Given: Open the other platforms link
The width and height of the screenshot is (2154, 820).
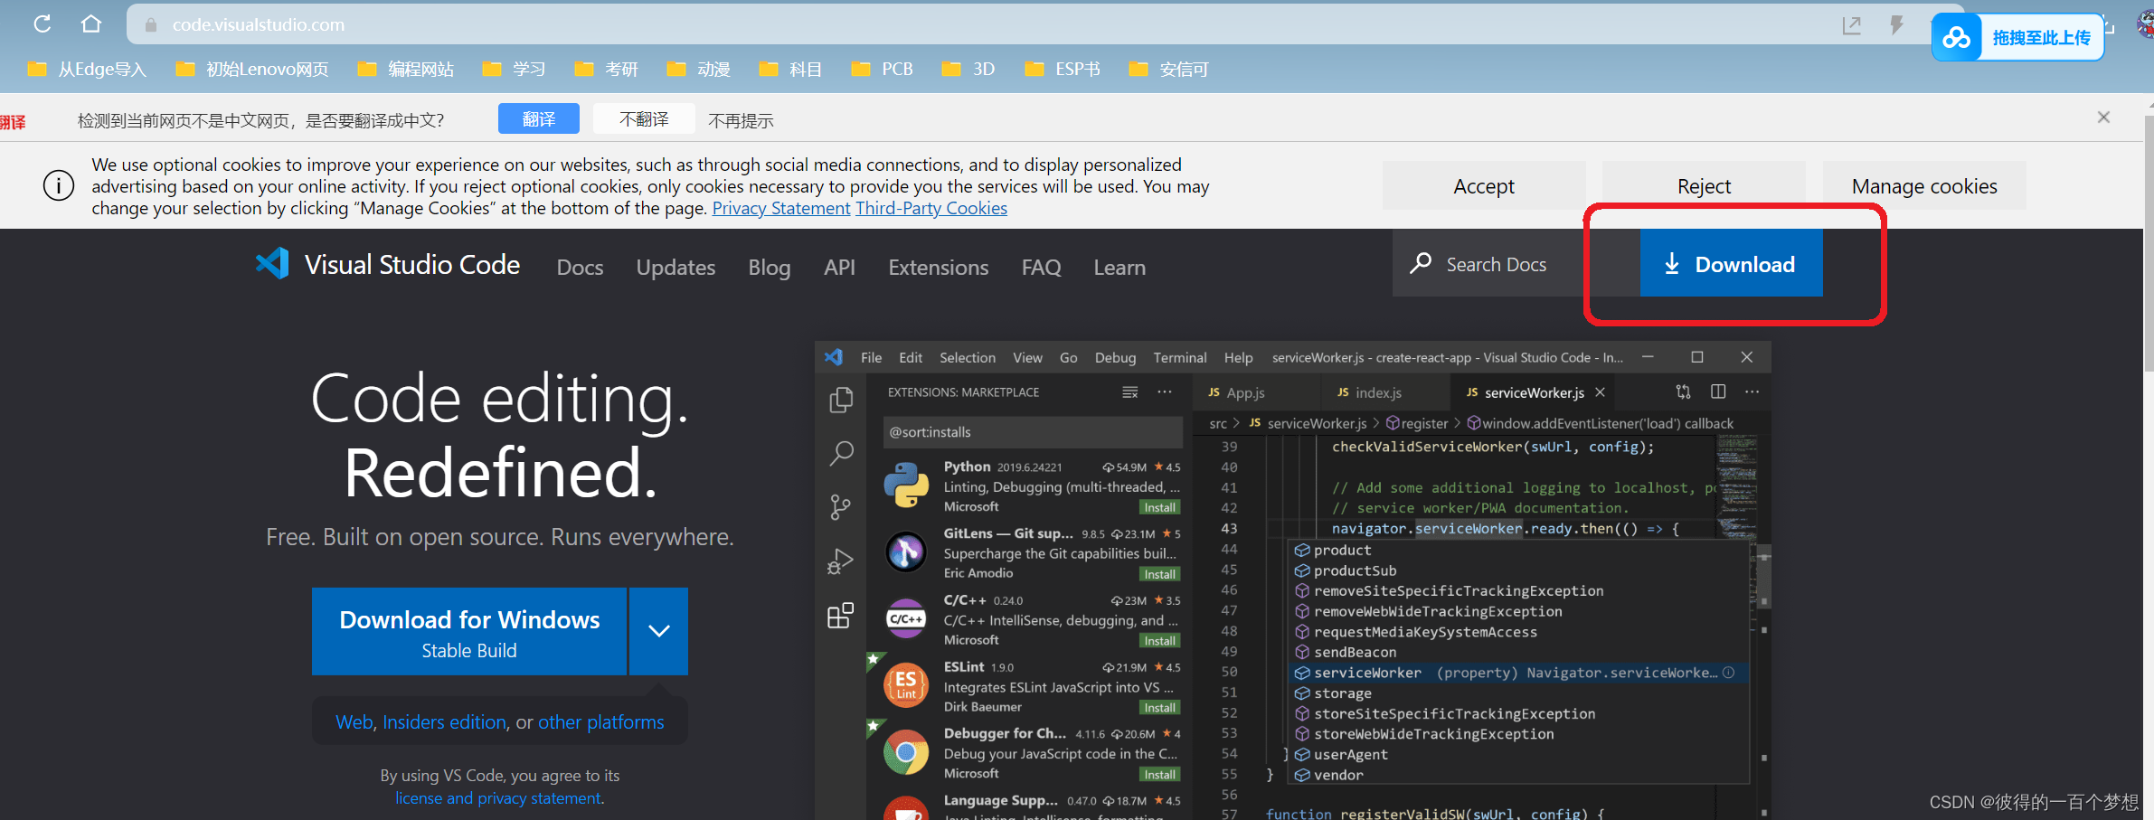Looking at the screenshot, I should [600, 721].
